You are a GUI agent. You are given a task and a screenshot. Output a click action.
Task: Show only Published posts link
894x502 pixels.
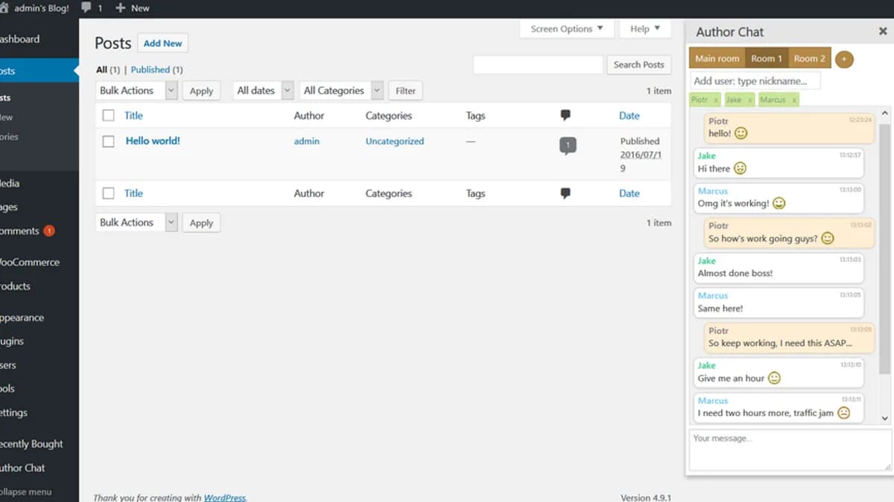pyautogui.click(x=150, y=70)
